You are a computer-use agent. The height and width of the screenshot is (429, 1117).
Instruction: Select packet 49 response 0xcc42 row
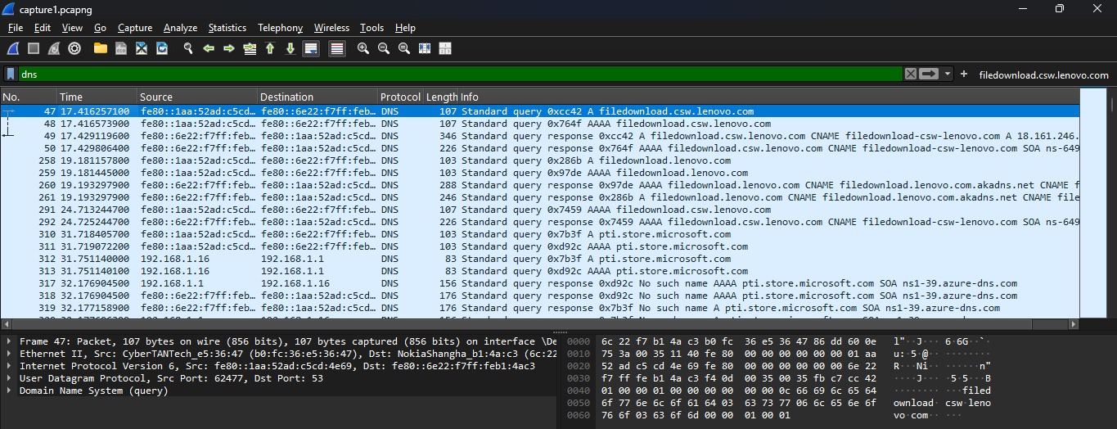coord(540,135)
